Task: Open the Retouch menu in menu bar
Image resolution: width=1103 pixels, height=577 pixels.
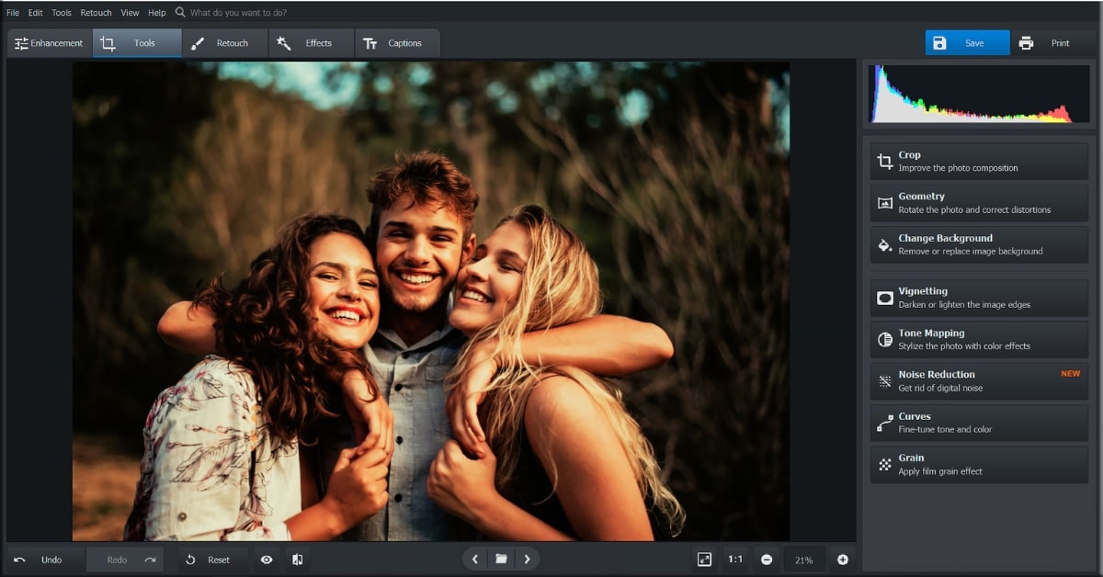Action: [x=97, y=13]
